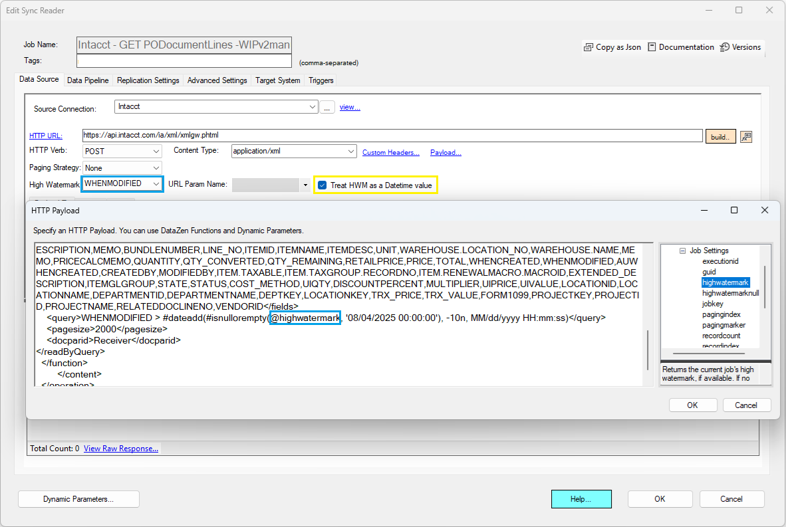
Task: Click Cancel in the HTTP Payload dialog
Action: coord(746,405)
